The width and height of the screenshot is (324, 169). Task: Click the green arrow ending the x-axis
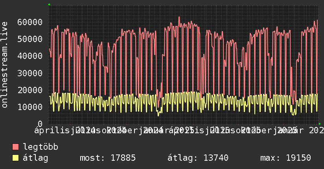click(x=320, y=124)
